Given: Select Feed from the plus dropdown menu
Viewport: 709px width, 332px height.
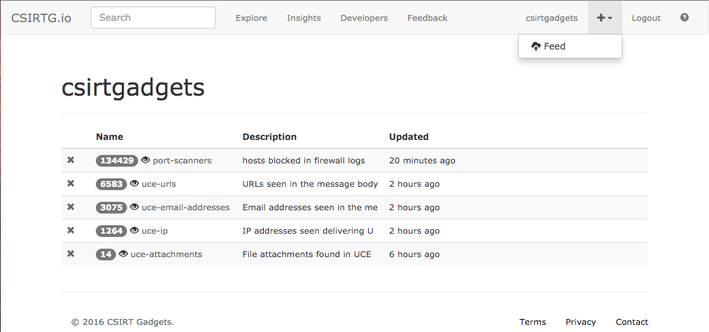Looking at the screenshot, I should tap(570, 46).
